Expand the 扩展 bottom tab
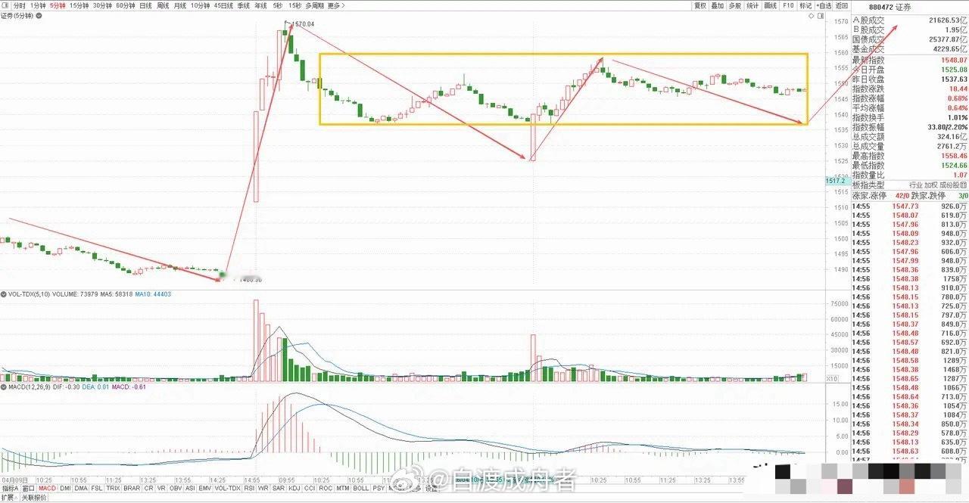 [8, 498]
